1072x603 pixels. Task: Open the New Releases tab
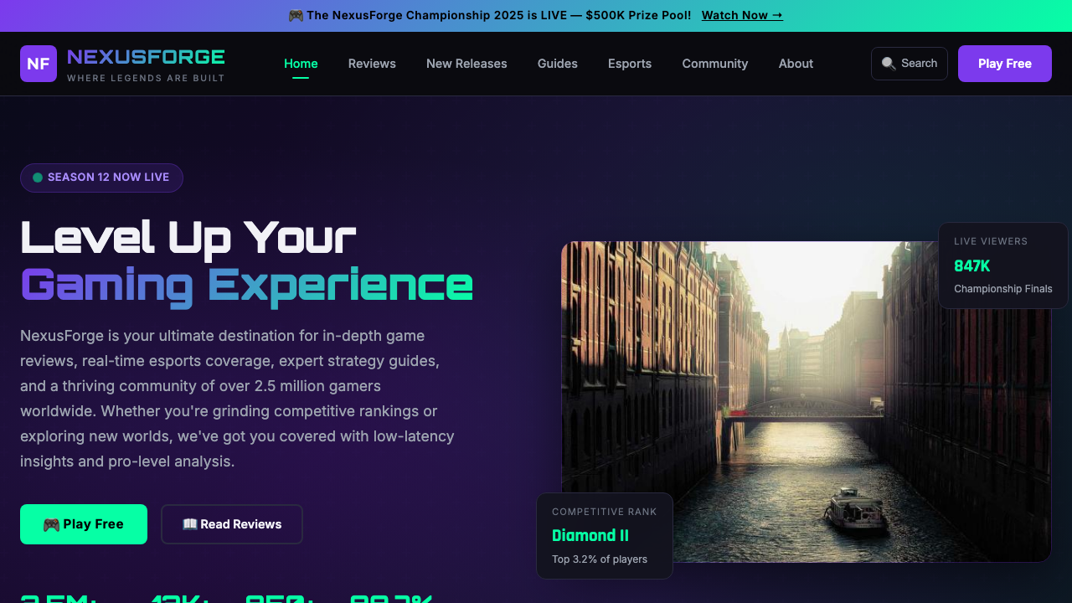pyautogui.click(x=466, y=64)
